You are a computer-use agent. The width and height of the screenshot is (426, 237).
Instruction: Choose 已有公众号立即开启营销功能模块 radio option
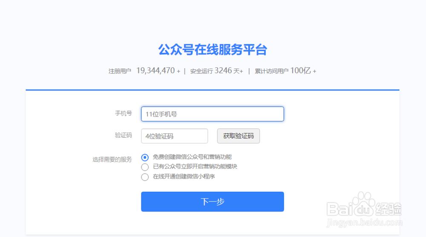point(145,167)
